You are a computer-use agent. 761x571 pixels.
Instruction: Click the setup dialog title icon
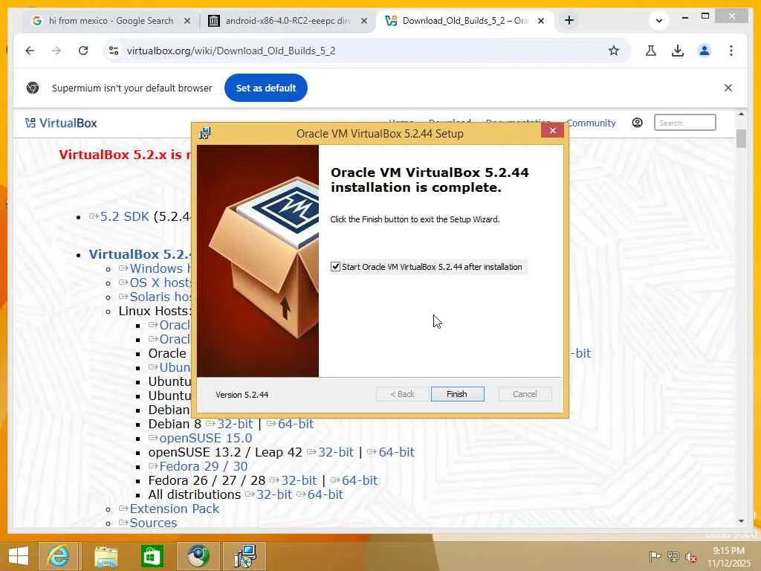[205, 133]
